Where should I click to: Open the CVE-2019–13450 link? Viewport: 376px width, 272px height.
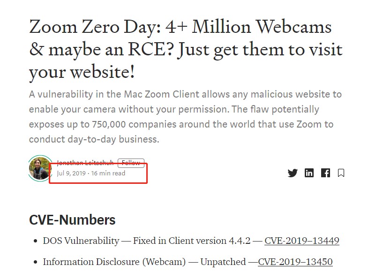[295, 262]
